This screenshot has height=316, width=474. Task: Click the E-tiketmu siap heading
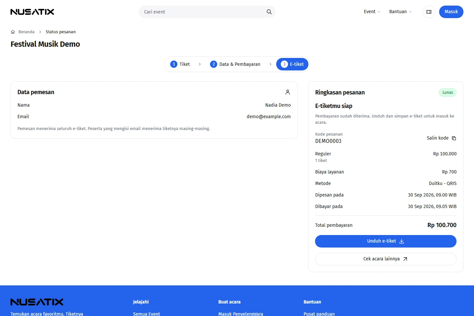(333, 106)
